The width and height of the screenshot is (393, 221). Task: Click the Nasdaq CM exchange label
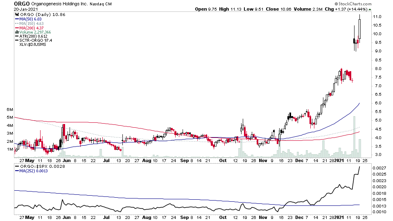click(x=101, y=4)
